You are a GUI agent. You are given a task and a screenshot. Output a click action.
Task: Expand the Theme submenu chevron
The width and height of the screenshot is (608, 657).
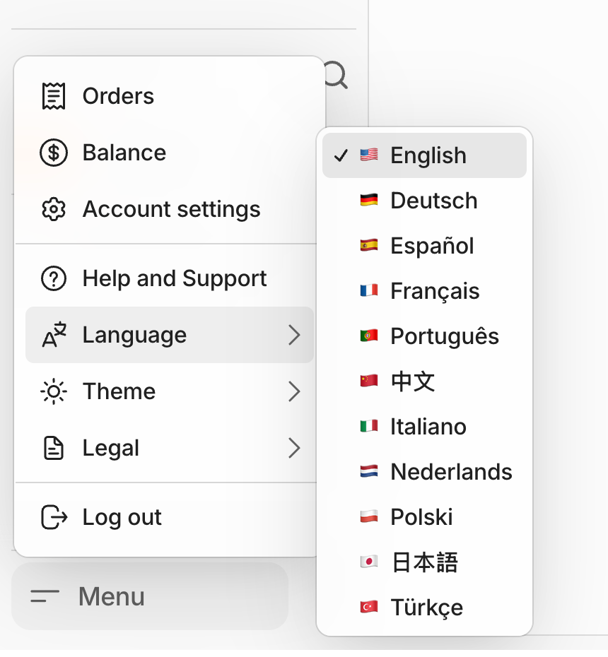(295, 391)
